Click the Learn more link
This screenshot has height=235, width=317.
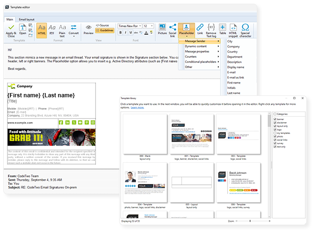[137, 108]
